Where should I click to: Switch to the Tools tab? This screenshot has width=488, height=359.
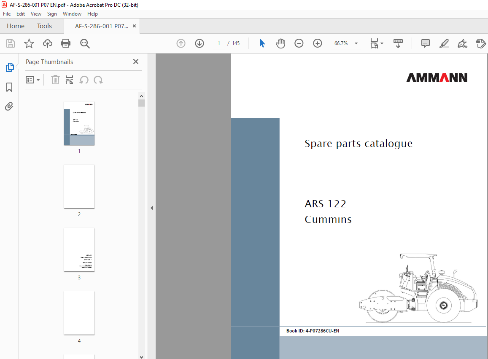(45, 26)
